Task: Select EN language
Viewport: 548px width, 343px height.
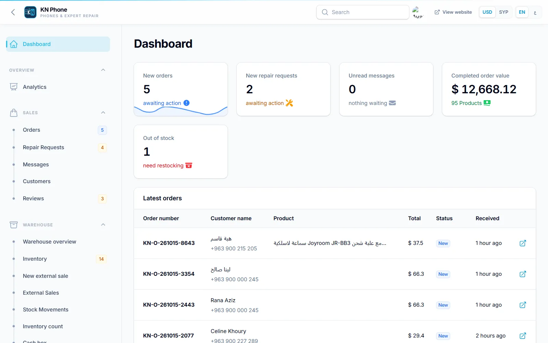Action: tap(522, 12)
